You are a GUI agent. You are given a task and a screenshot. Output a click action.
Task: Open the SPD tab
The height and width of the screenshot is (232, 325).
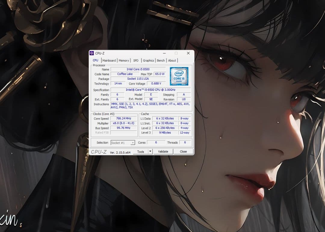tap(136, 60)
